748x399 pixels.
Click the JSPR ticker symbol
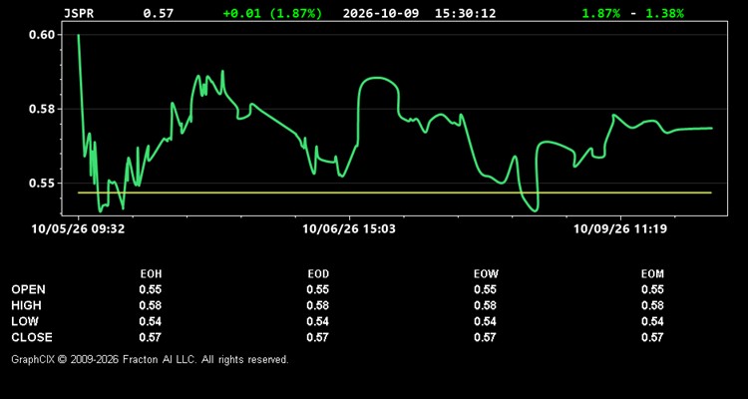[79, 13]
